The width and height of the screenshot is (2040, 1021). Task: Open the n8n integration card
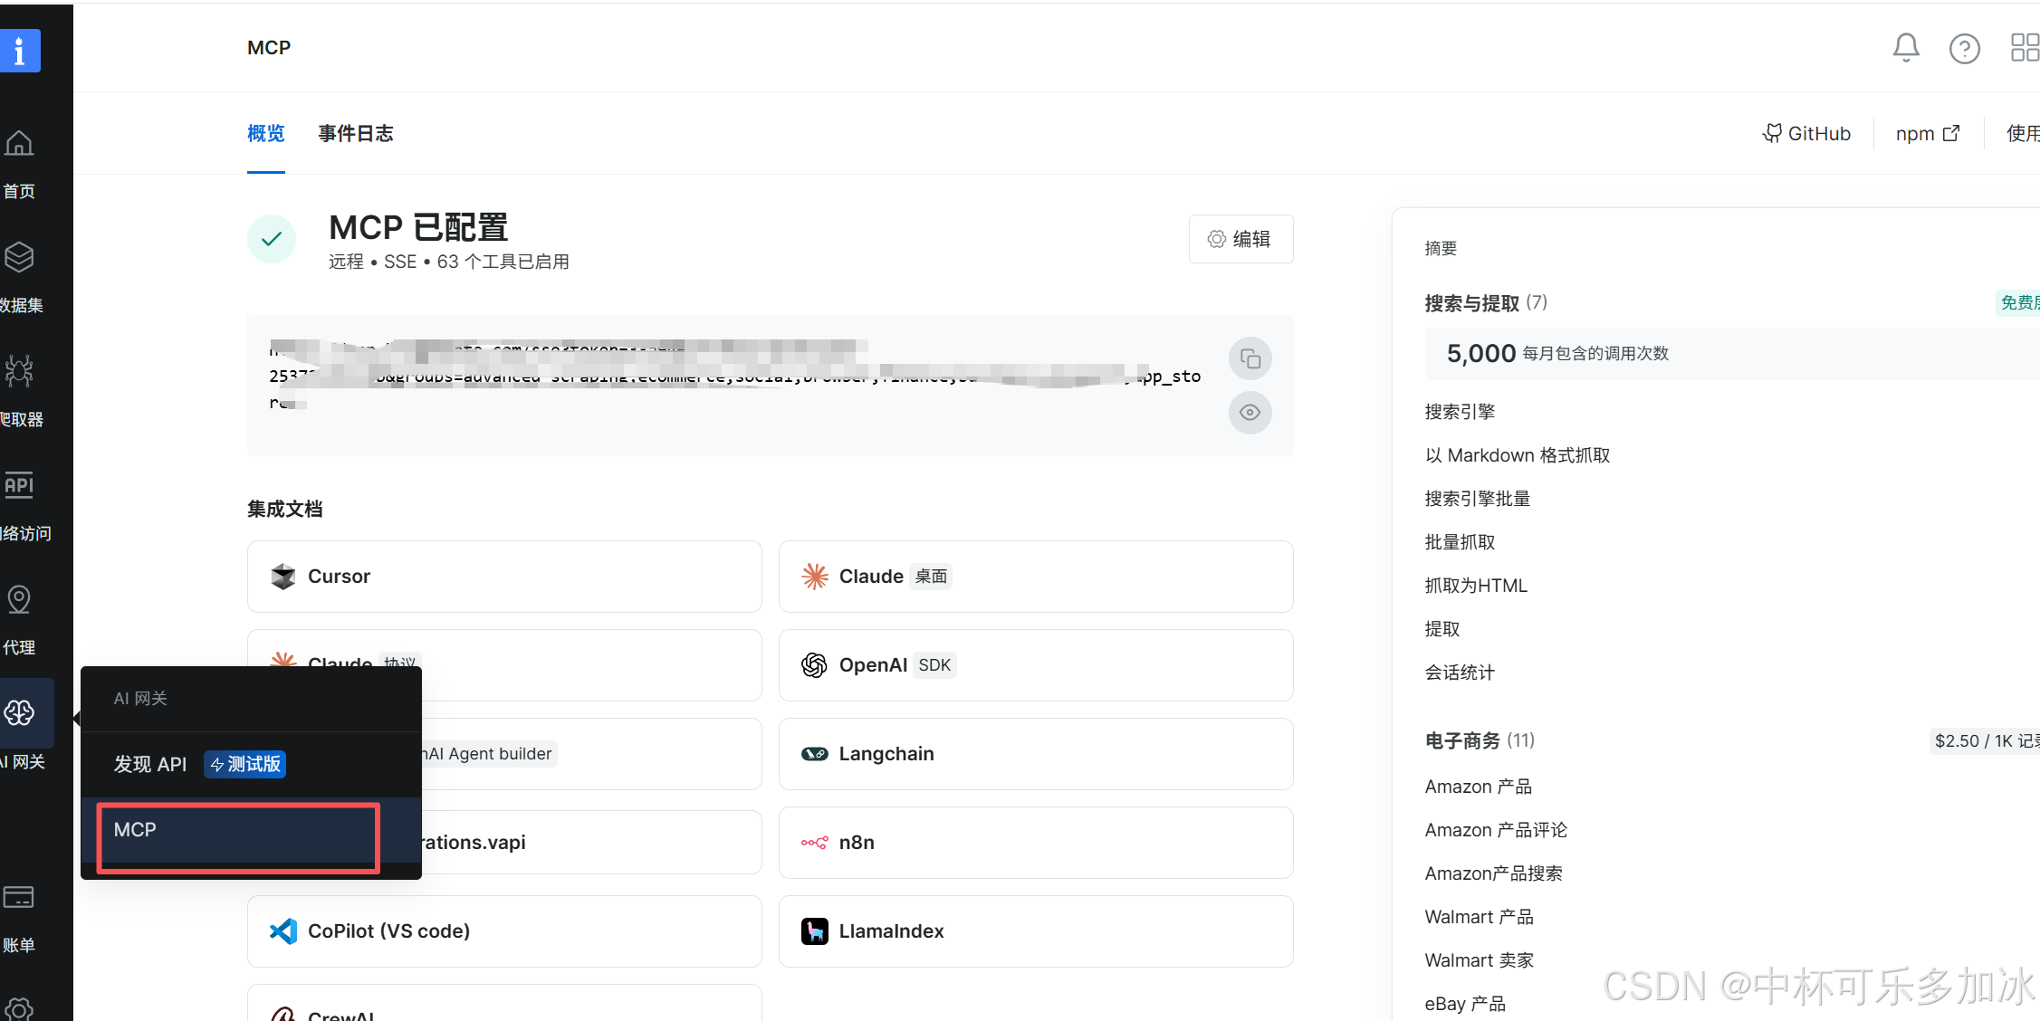click(x=1036, y=843)
